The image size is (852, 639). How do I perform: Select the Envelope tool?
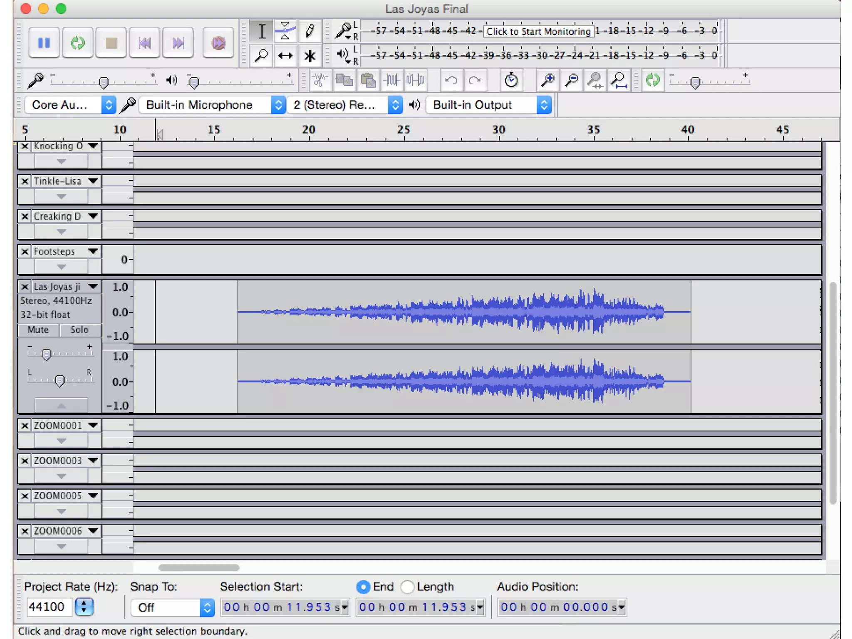[285, 31]
